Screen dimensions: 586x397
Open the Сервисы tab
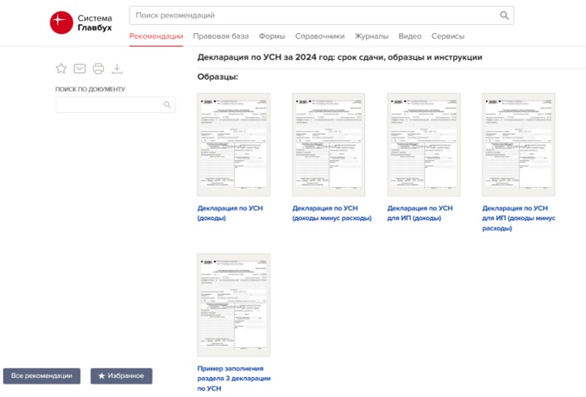448,37
